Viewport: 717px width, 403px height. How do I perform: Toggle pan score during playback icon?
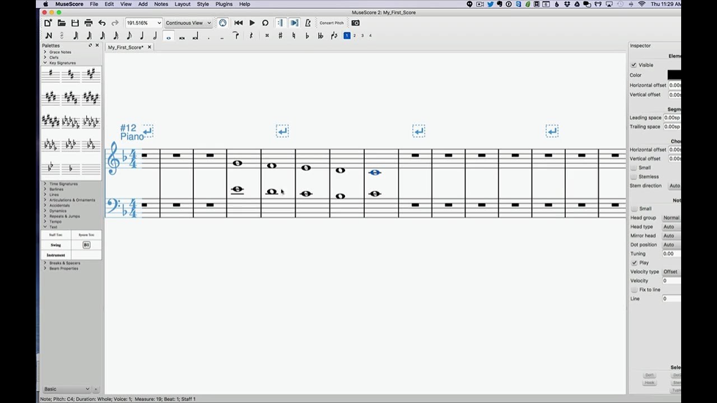coord(294,23)
